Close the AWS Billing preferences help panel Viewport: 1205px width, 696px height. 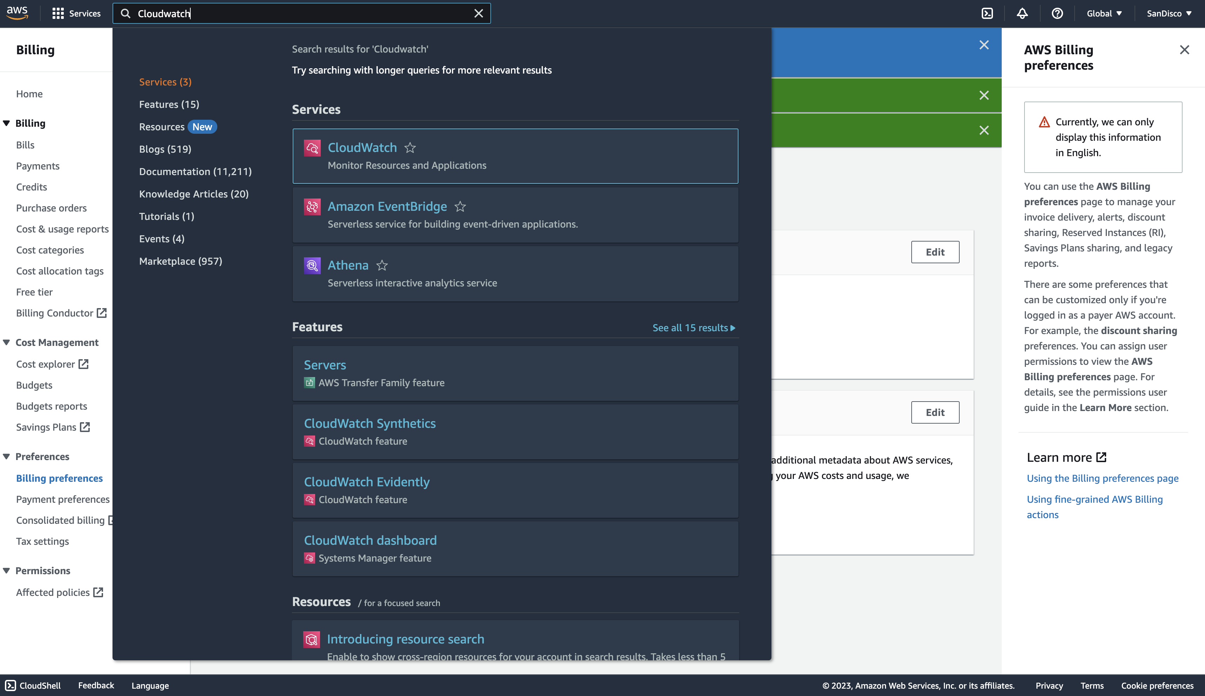tap(1184, 50)
